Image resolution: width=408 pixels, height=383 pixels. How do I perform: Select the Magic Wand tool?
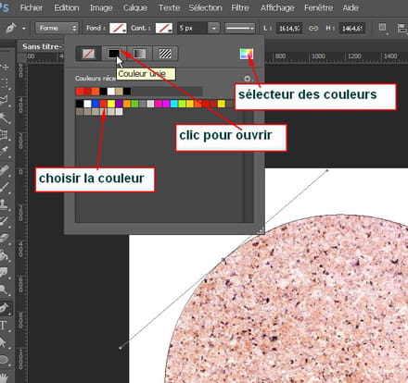tap(5, 117)
